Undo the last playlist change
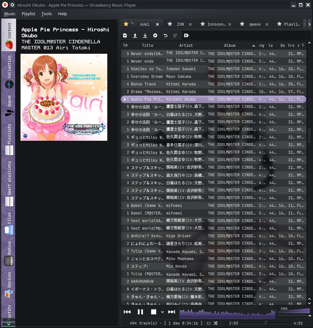This screenshot has width=313, height=328. point(165,35)
